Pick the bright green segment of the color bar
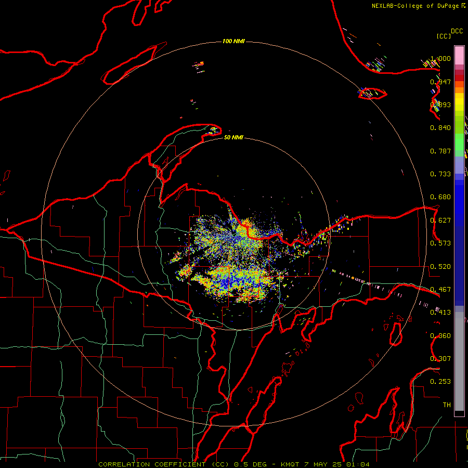 (459, 142)
